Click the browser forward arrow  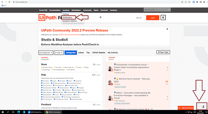click(x=6, y=2)
